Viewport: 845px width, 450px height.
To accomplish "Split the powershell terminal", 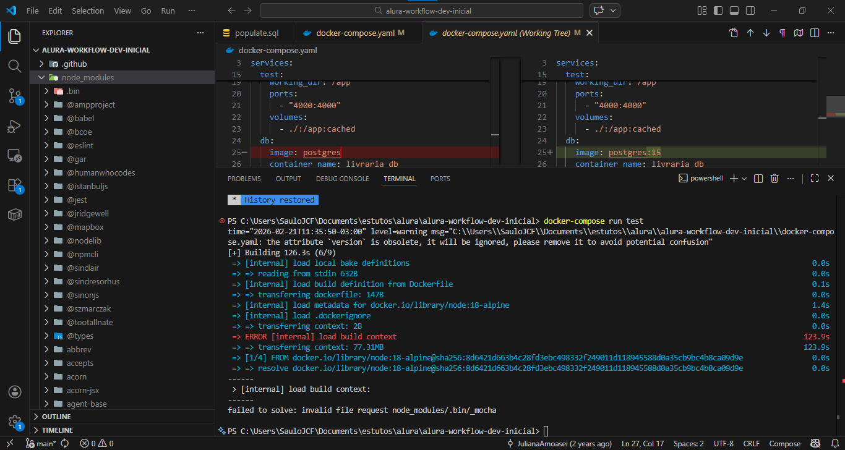I will (x=758, y=179).
